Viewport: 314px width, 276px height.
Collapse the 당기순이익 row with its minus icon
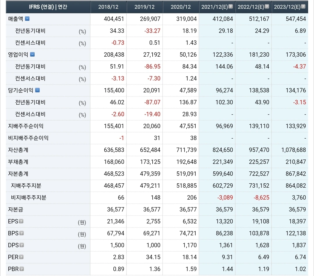38,90
